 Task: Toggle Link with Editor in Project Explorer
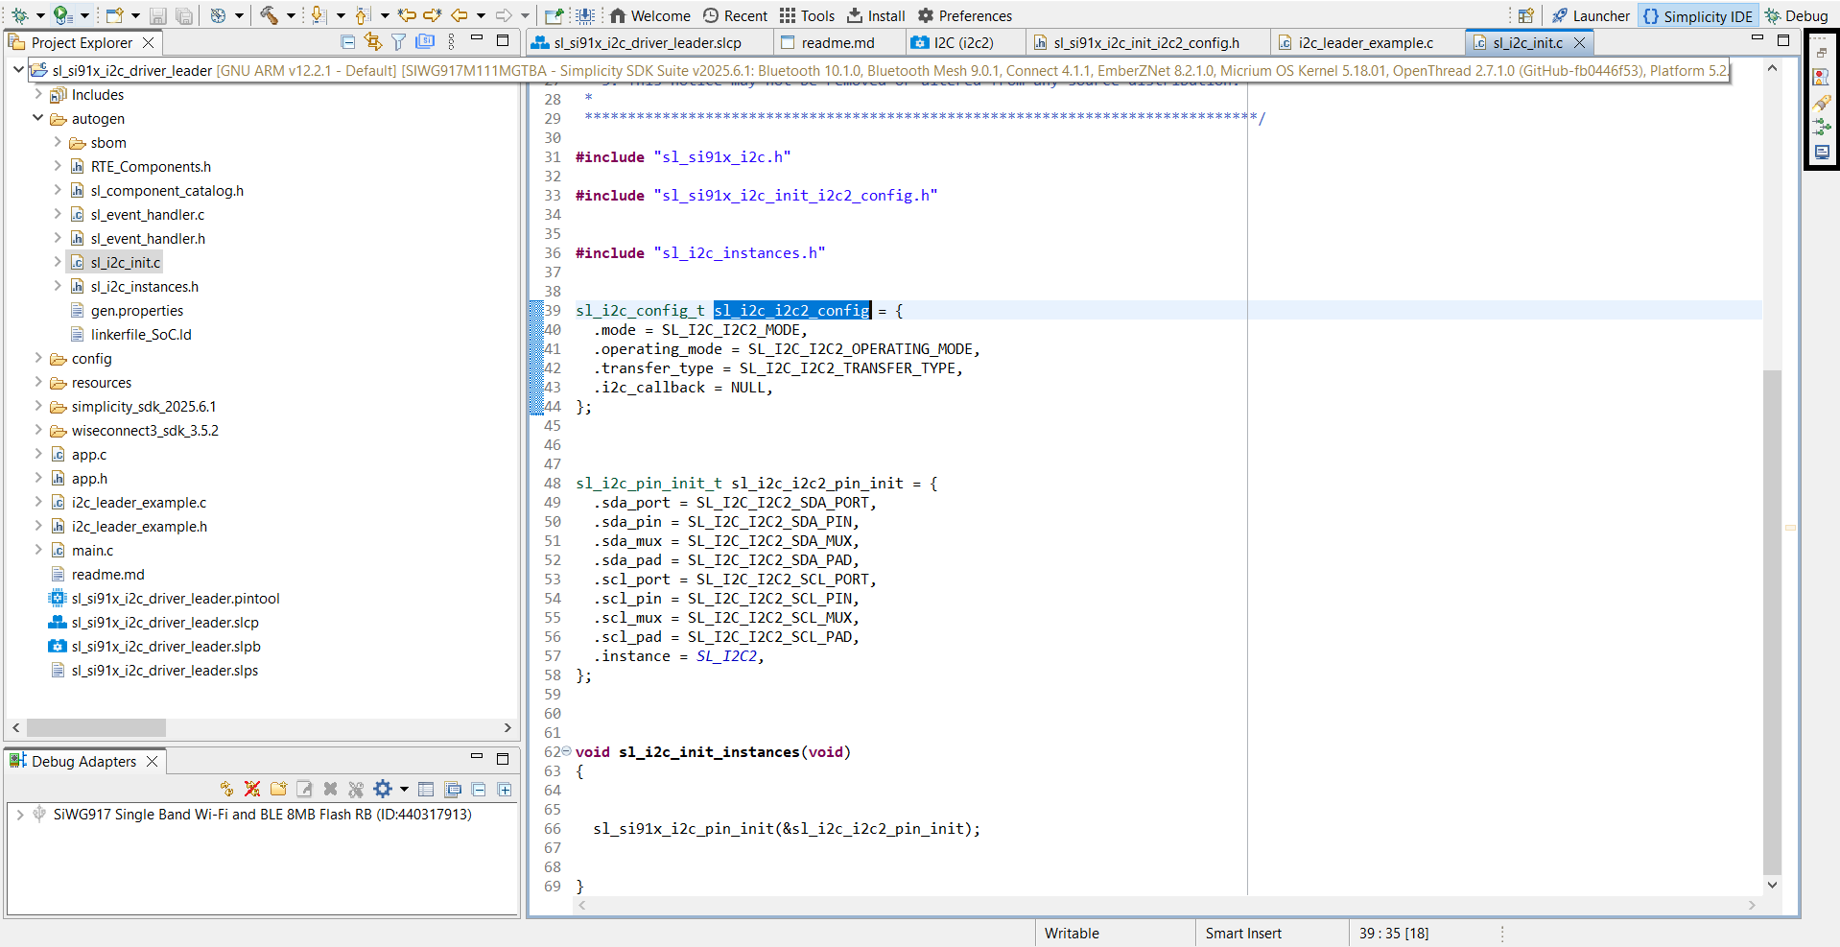point(372,42)
